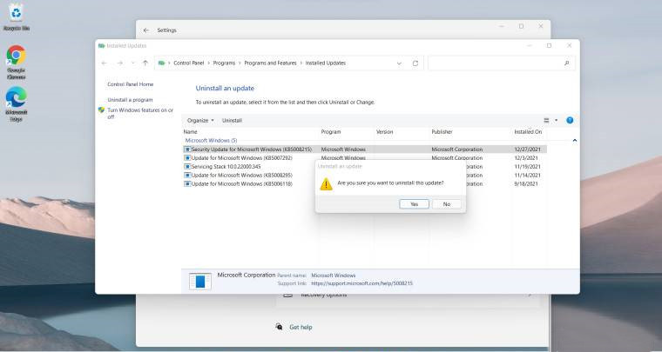The width and height of the screenshot is (662, 352).
Task: Click the back arrow in Settings window
Action: coord(145,30)
